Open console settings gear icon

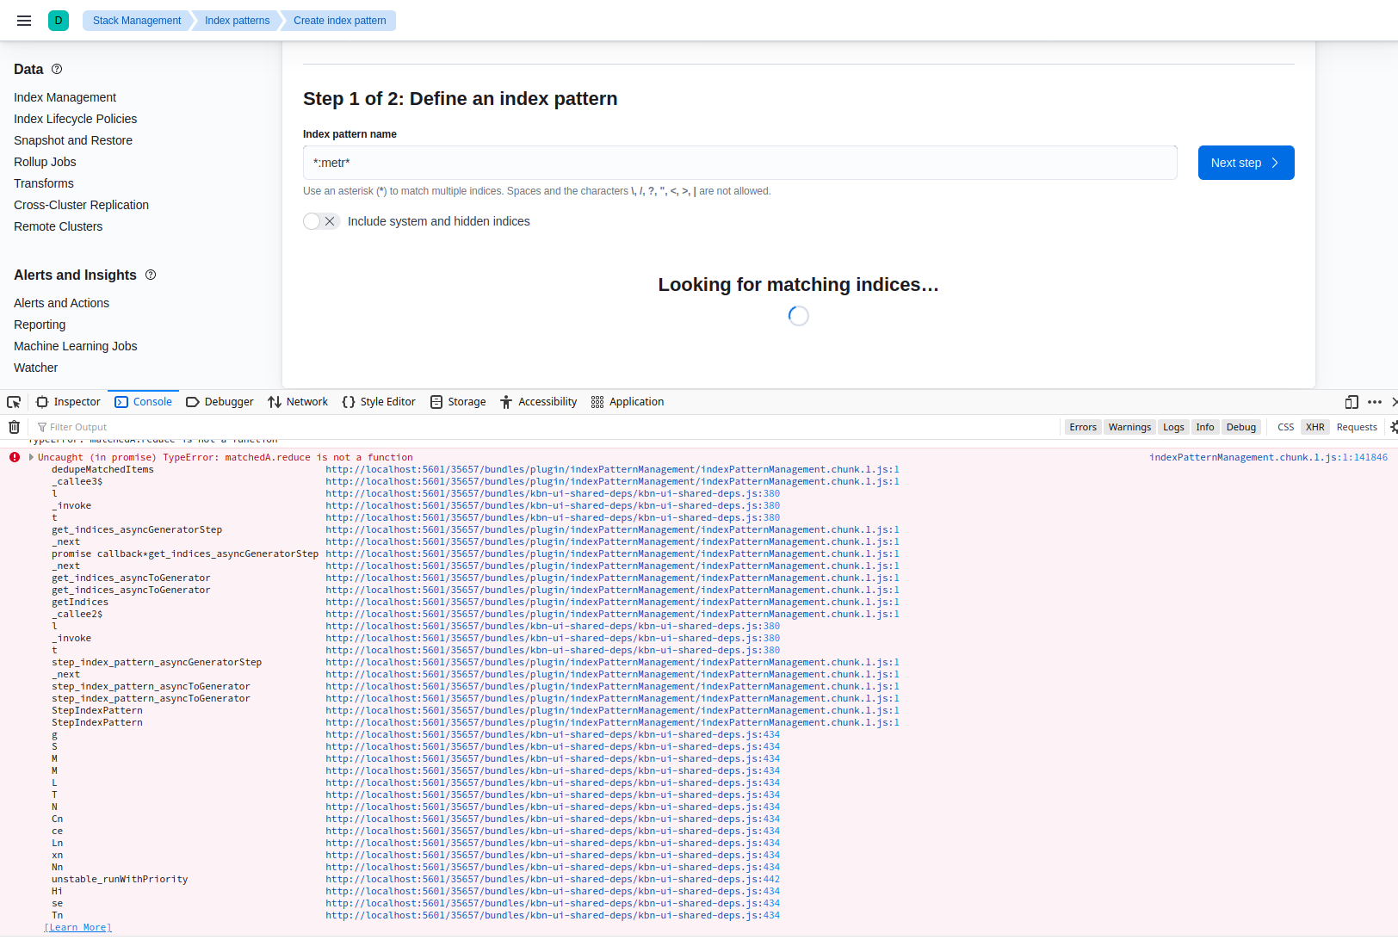[1394, 427]
